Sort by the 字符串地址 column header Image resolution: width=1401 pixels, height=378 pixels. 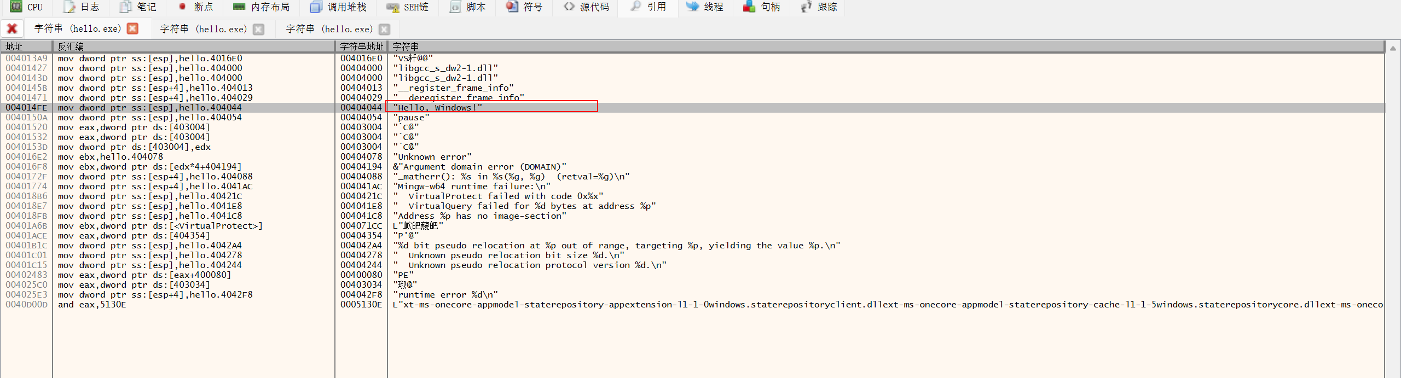pos(361,46)
